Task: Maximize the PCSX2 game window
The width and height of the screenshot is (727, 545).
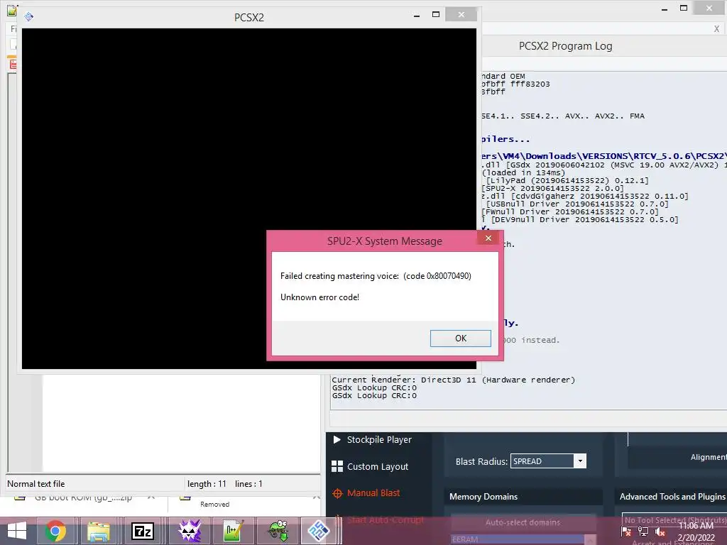Action: click(x=436, y=15)
